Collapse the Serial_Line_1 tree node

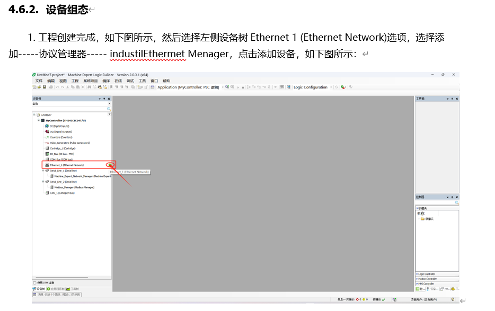tap(43, 171)
